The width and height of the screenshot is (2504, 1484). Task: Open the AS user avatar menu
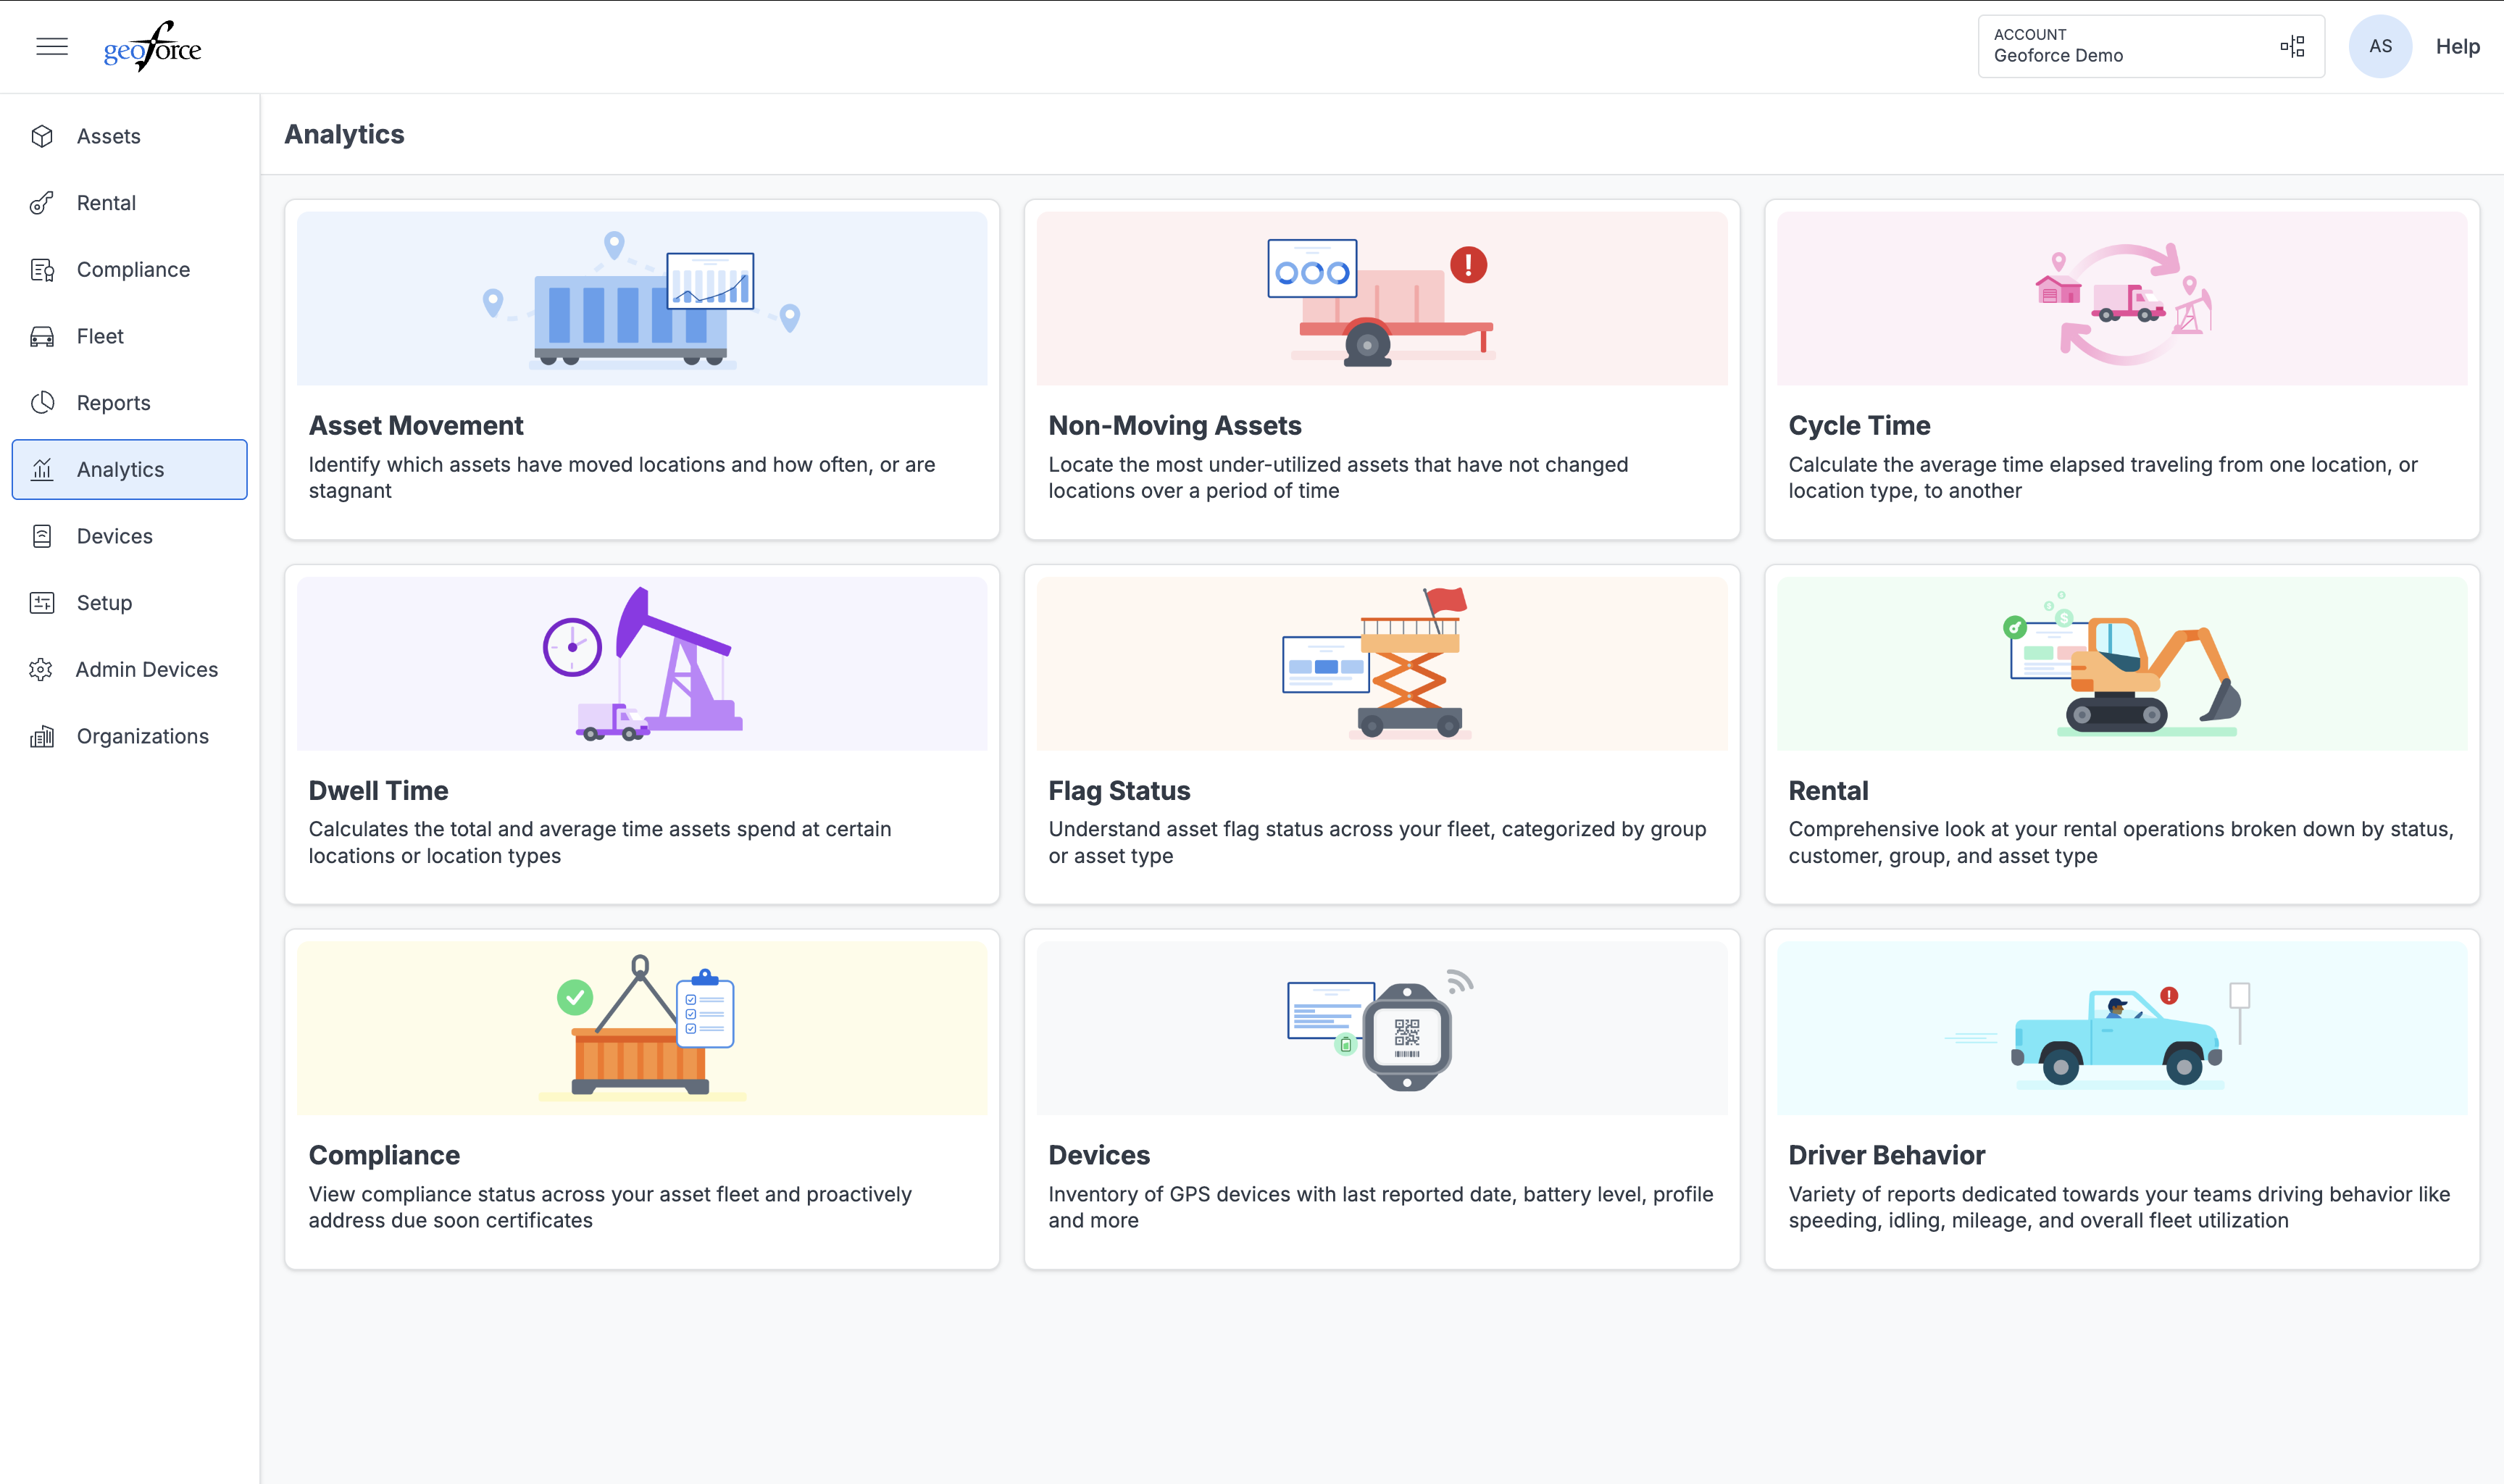click(x=2380, y=46)
